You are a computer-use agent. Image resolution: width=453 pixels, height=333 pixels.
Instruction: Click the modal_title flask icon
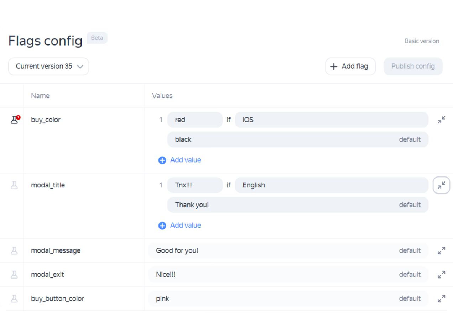pos(14,185)
